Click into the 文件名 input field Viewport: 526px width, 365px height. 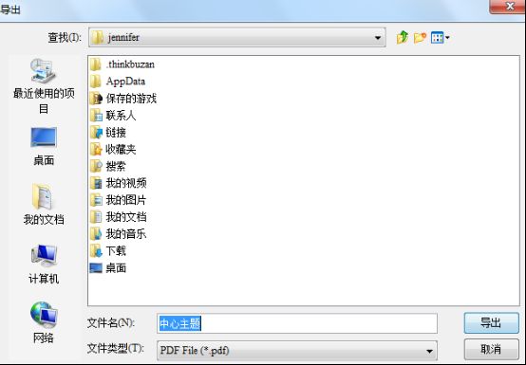(297, 323)
